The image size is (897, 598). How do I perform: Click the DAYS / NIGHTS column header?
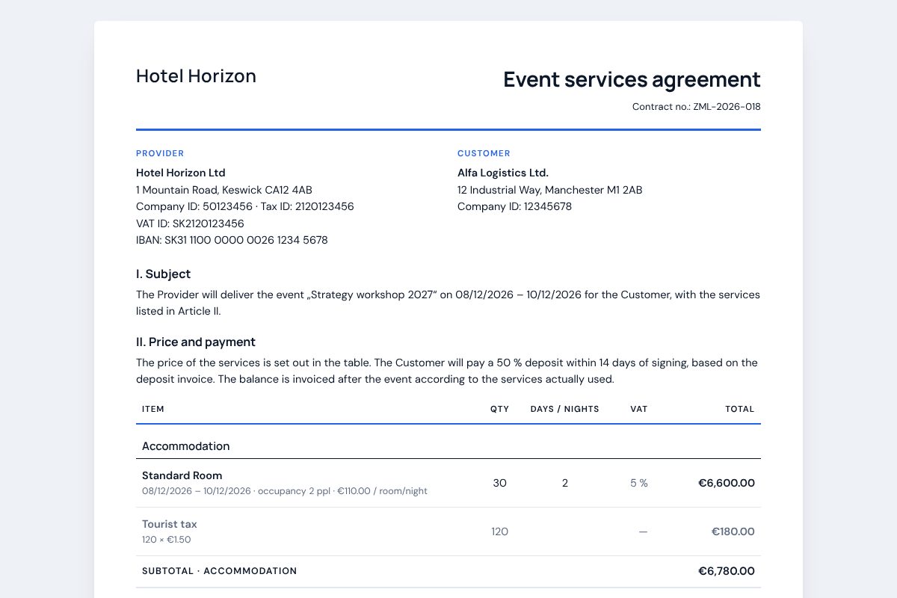pos(565,409)
